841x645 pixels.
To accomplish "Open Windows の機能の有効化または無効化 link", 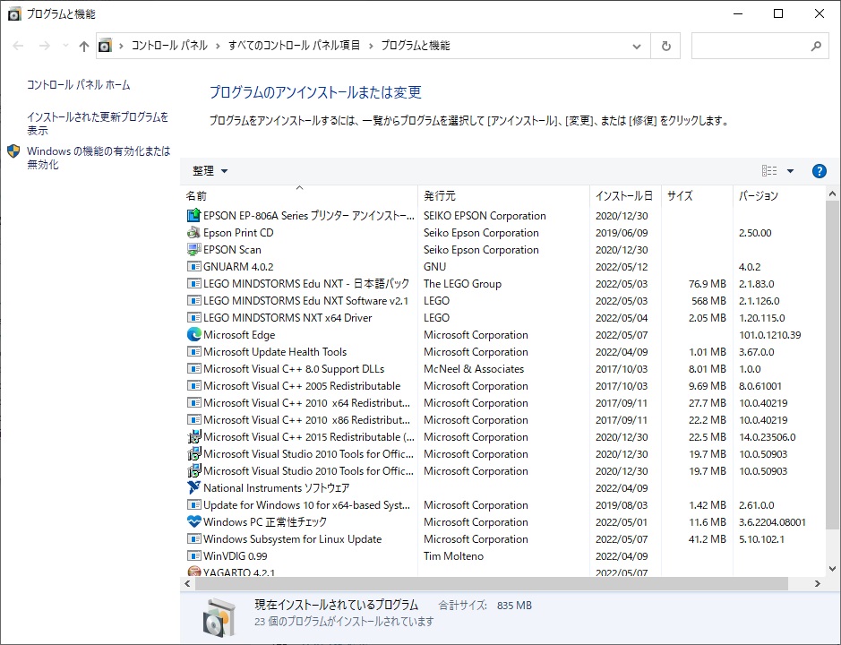I will coord(99,158).
